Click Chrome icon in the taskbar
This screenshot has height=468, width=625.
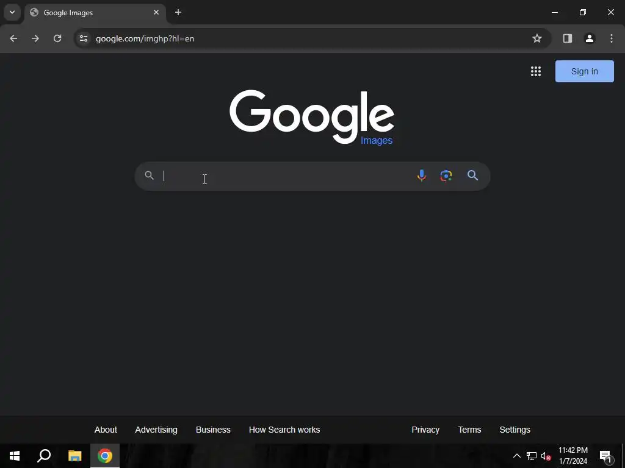tap(105, 456)
